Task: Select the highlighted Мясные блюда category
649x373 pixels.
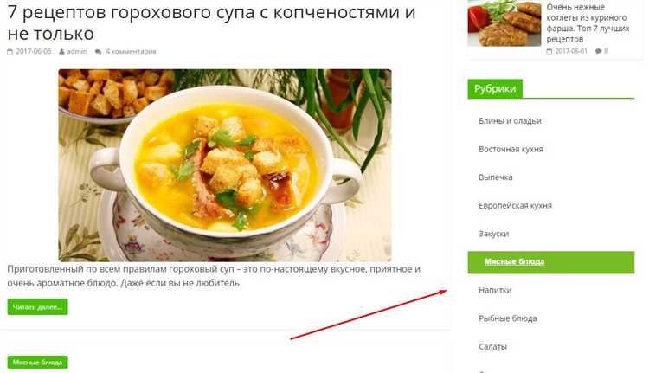Action: [x=551, y=262]
